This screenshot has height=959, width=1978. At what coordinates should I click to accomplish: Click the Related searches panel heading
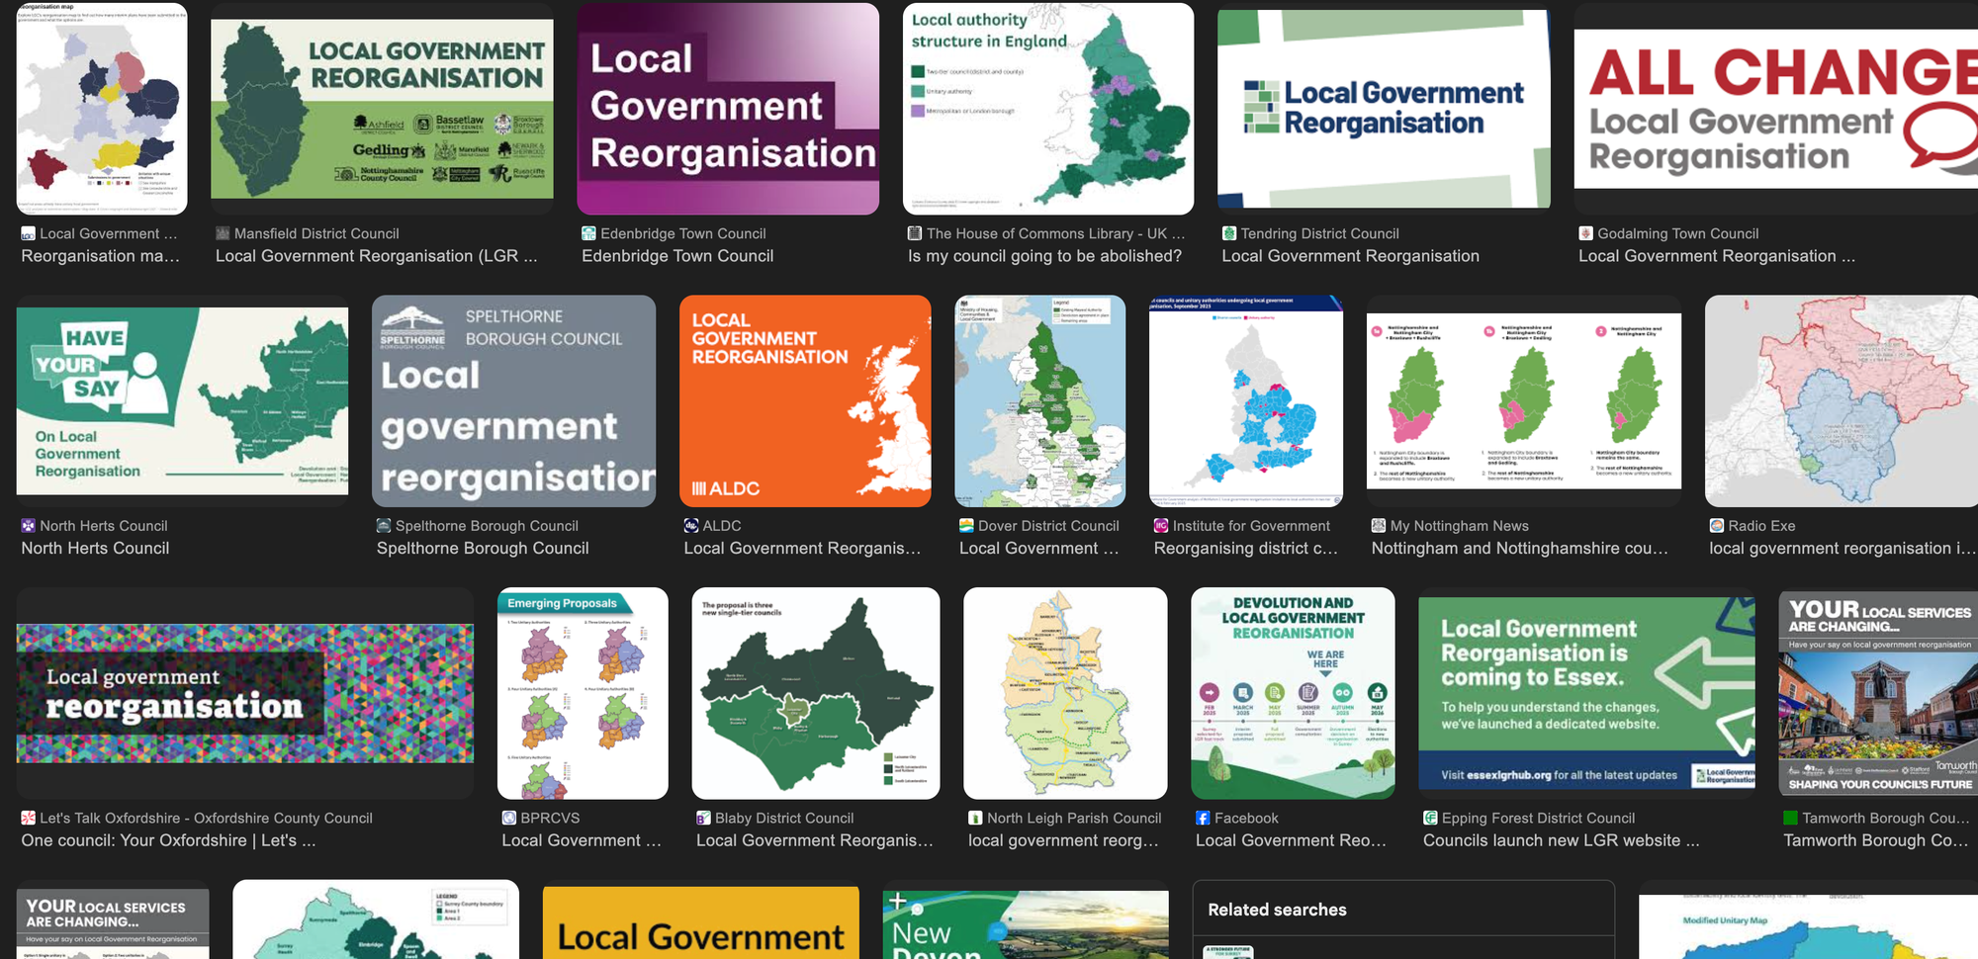tap(1277, 910)
